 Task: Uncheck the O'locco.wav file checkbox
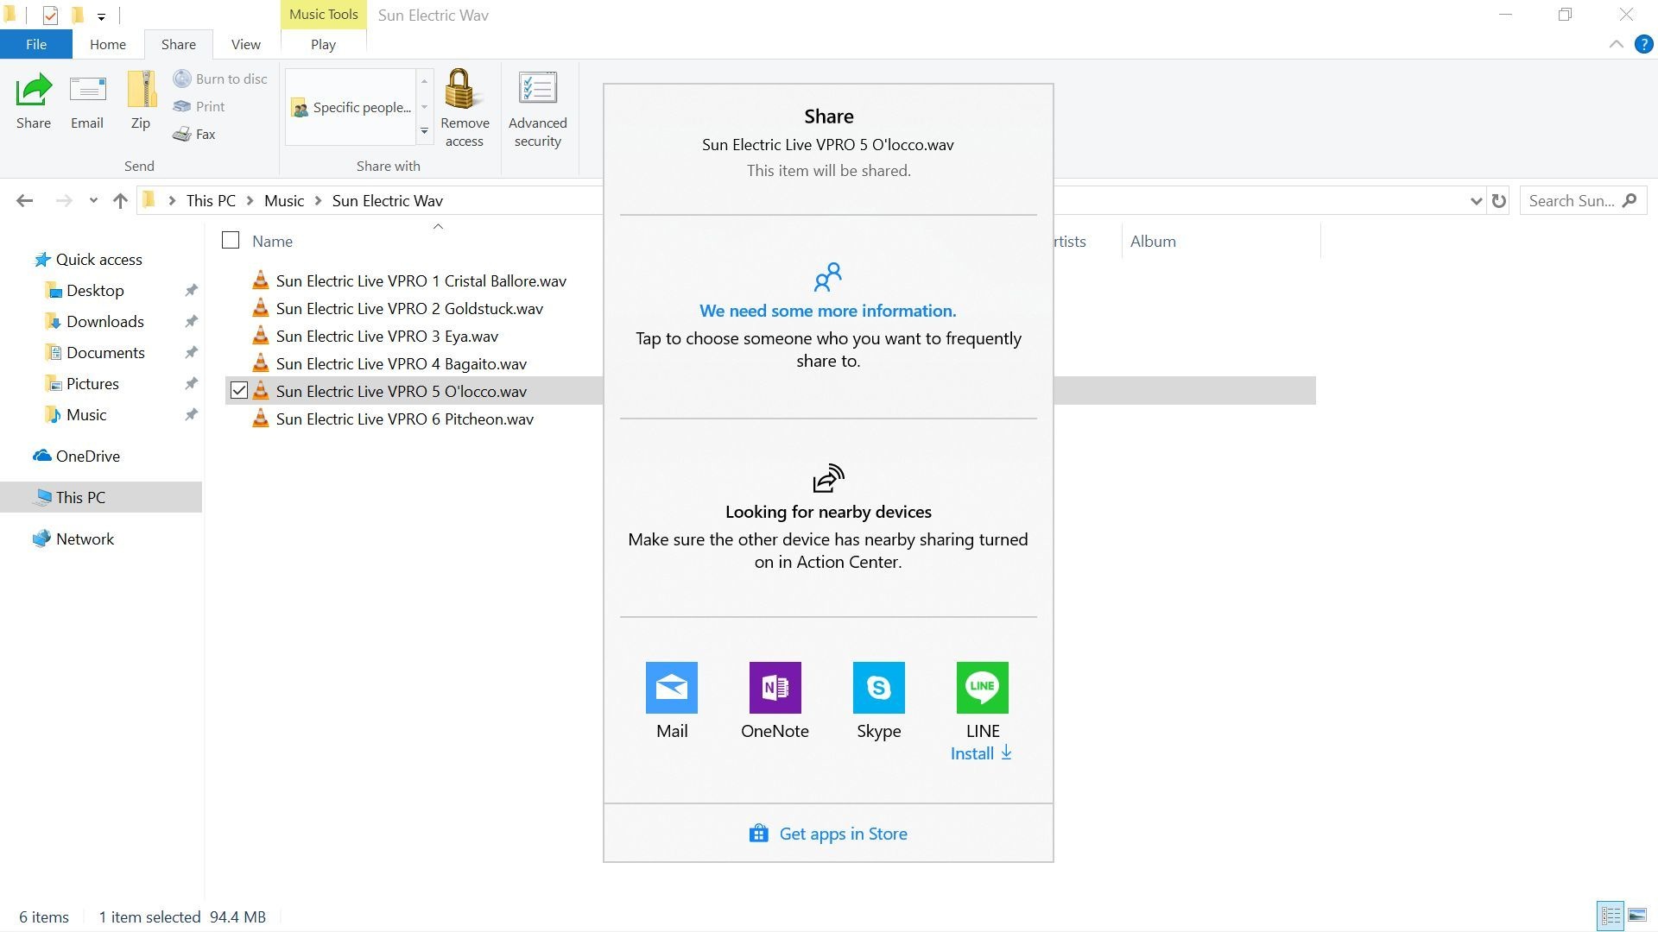[x=239, y=391]
